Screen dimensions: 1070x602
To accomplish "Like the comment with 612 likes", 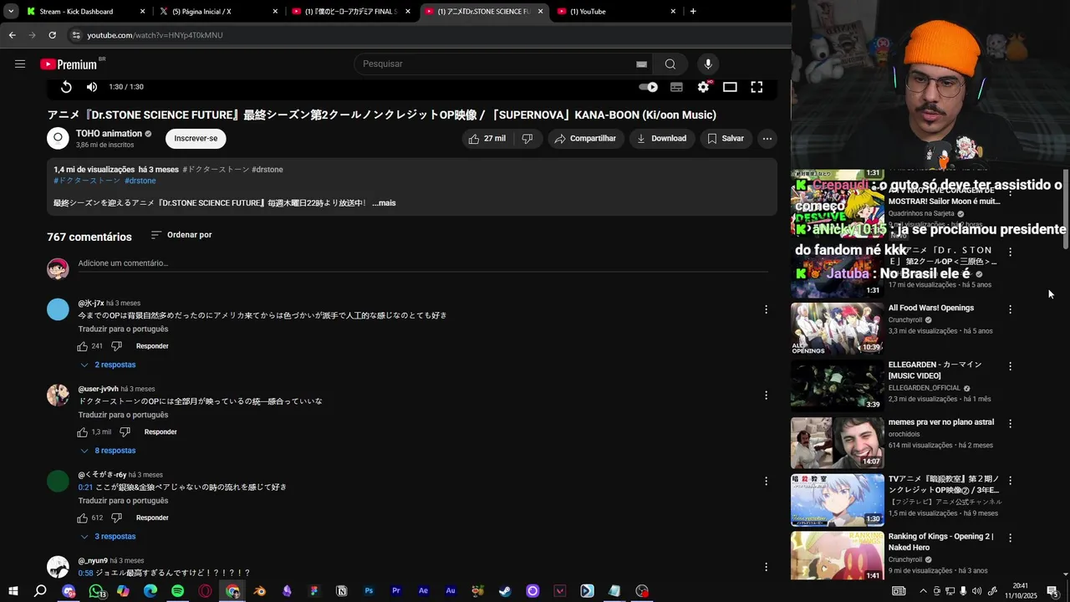I will pyautogui.click(x=83, y=518).
